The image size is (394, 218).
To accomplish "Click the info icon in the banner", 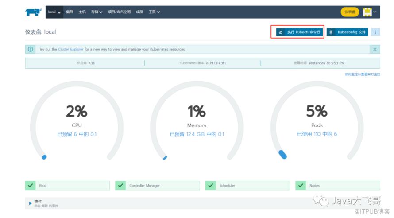I will [31, 49].
